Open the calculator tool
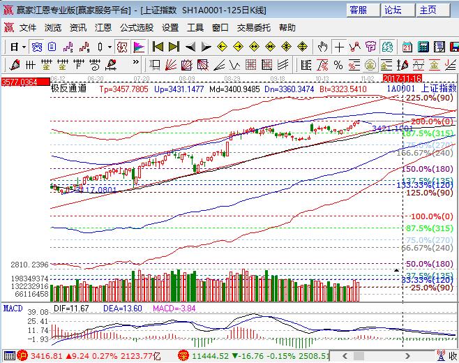 point(423,47)
